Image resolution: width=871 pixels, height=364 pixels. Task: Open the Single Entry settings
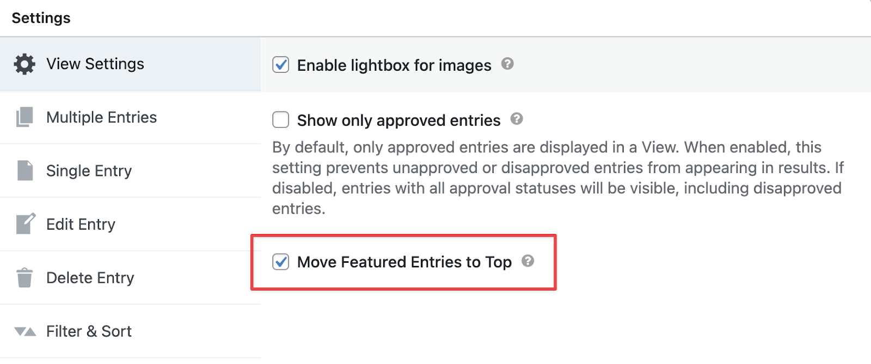pyautogui.click(x=89, y=170)
